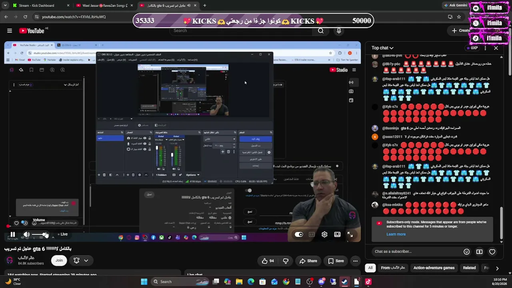Reload the YouTube page
This screenshot has width=512, height=288.
pos(25,17)
